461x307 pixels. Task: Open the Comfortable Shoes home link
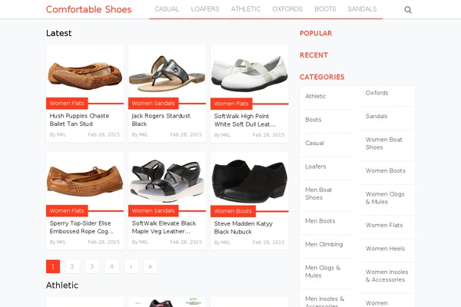pyautogui.click(x=89, y=9)
